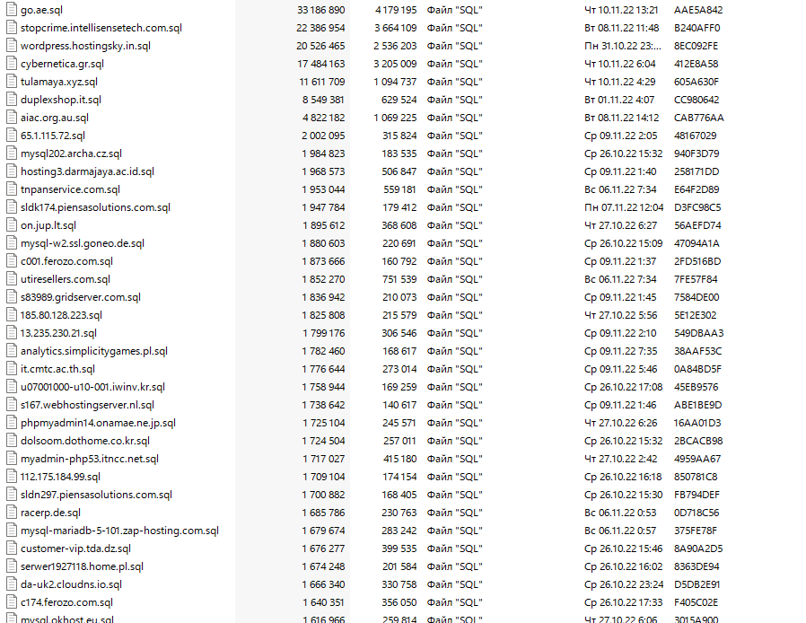
Task: Select the icon beside 65.1.115.72.sql
Action: coord(12,136)
